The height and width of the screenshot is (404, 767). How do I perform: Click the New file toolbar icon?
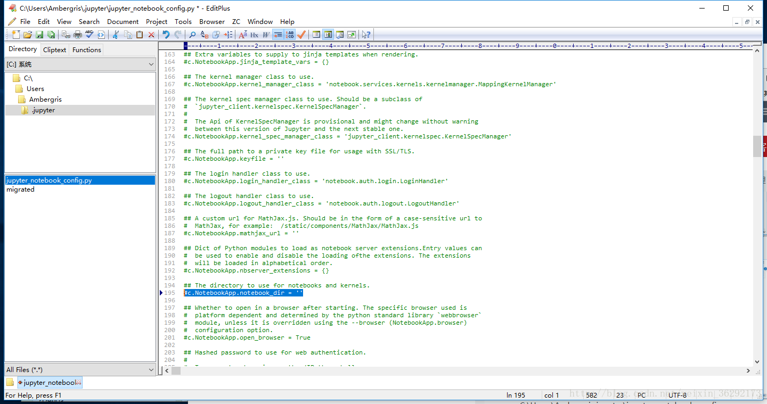tap(15, 35)
